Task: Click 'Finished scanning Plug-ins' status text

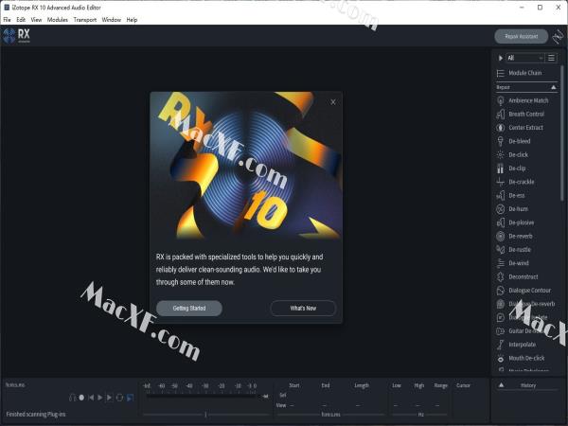Action: pyautogui.click(x=36, y=414)
